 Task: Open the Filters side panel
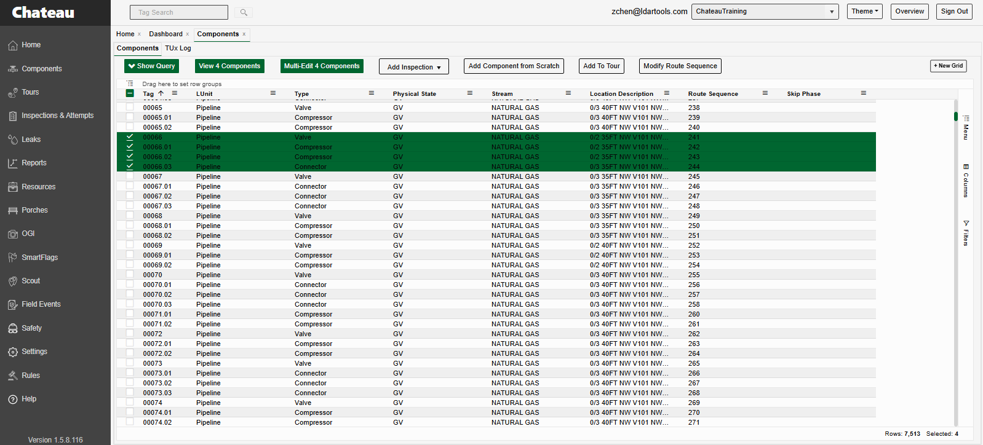tap(966, 233)
